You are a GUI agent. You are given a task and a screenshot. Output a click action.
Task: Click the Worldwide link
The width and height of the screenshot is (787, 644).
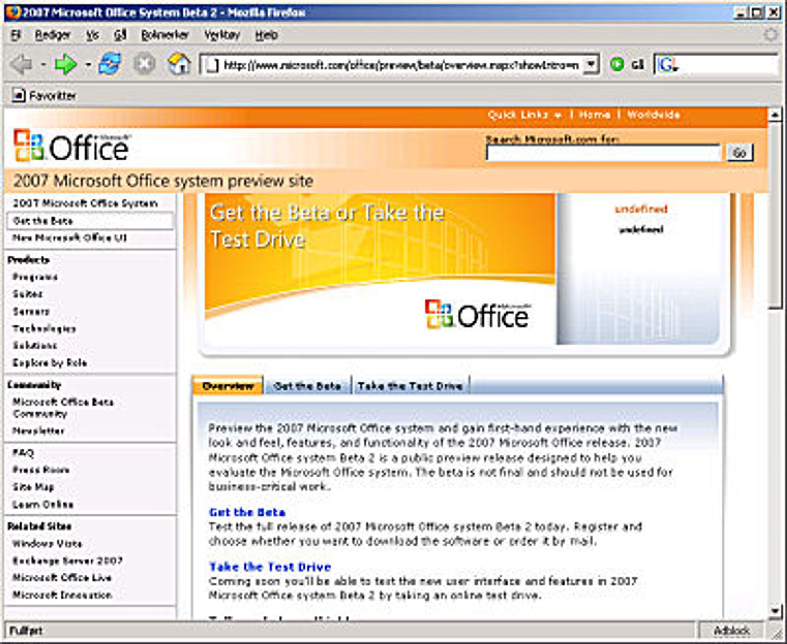654,115
